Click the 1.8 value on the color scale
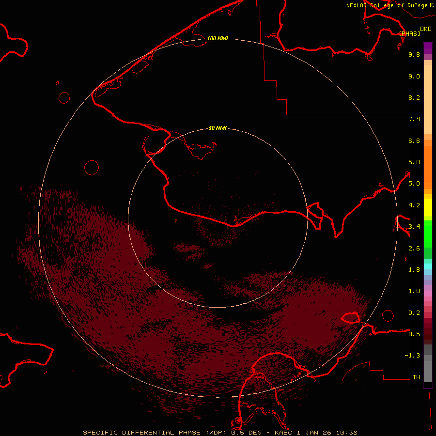Screen dimensions: 436x436 click(414, 270)
